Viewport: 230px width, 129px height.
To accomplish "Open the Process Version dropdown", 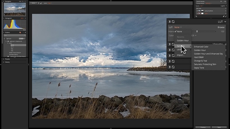I will [x=208, y=3].
